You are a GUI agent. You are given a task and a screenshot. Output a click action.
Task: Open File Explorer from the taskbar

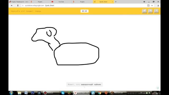20,93
